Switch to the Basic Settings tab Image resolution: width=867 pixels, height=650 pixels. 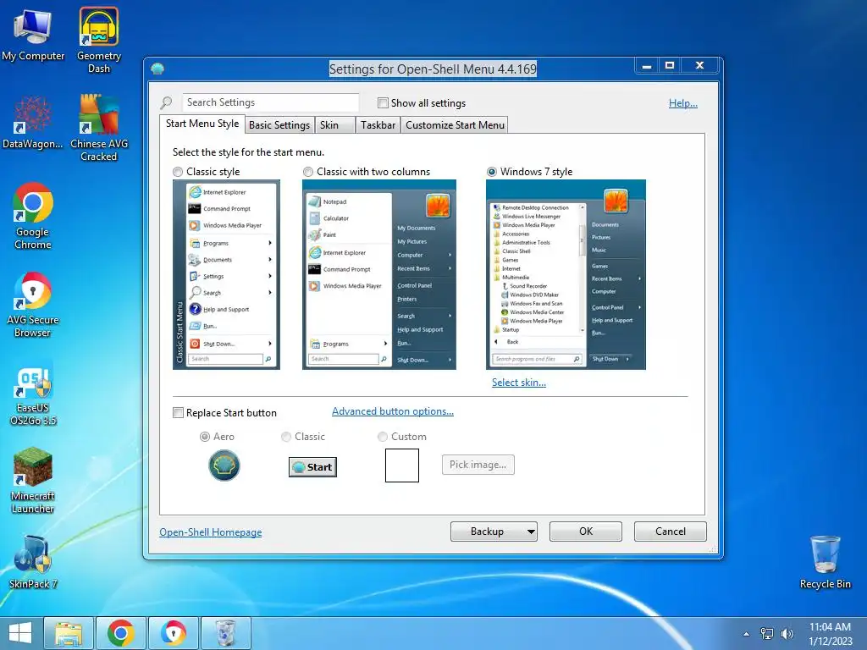(x=279, y=125)
